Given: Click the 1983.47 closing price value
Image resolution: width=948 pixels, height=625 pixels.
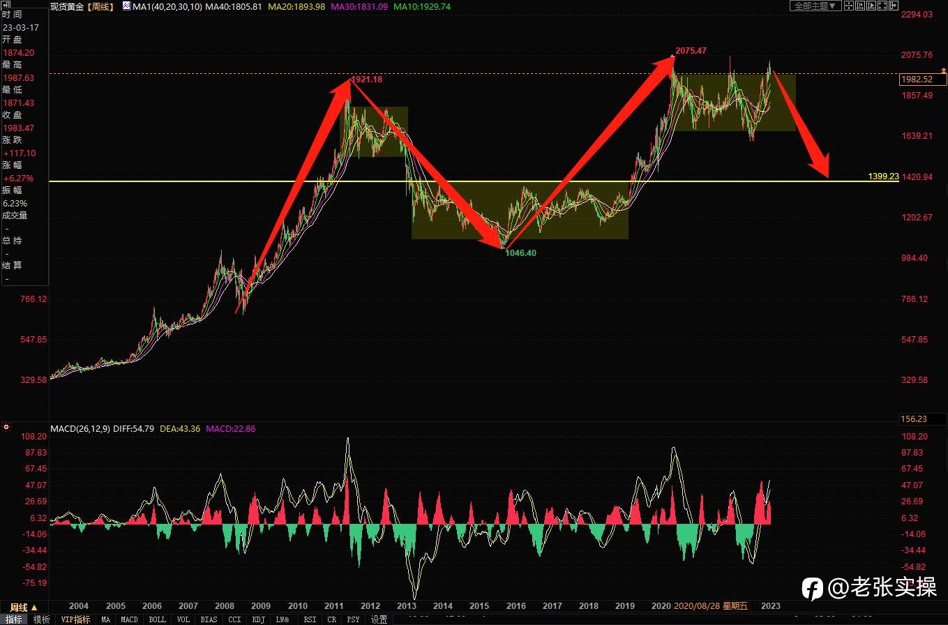Looking at the screenshot, I should (x=18, y=128).
